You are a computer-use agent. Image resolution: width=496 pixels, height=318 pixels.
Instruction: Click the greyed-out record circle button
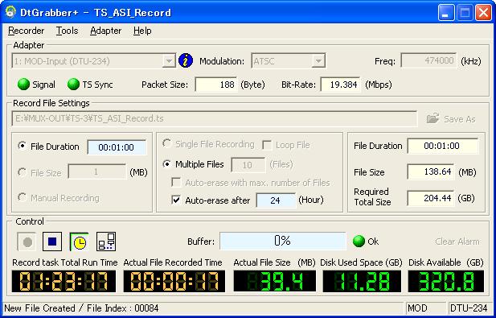(27, 242)
